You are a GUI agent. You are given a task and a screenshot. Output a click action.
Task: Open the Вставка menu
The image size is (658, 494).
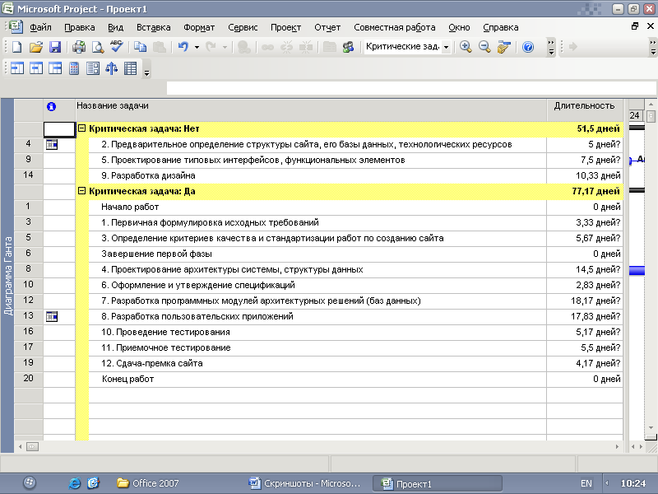[x=153, y=27]
